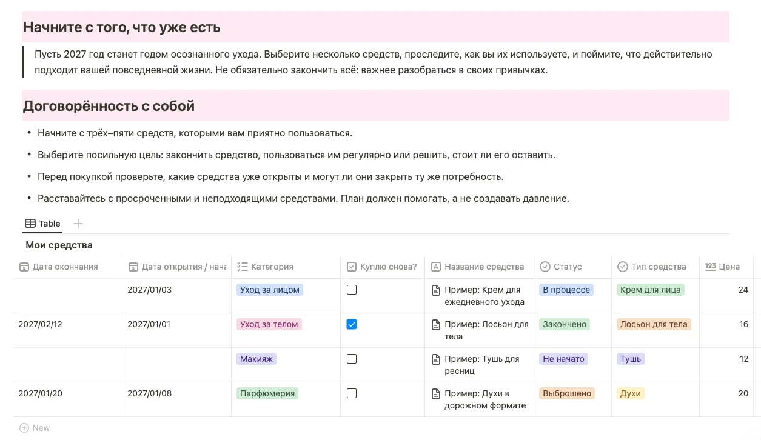761x440 pixels.
Task: Click the number icon beside Цена header
Action: click(711, 267)
